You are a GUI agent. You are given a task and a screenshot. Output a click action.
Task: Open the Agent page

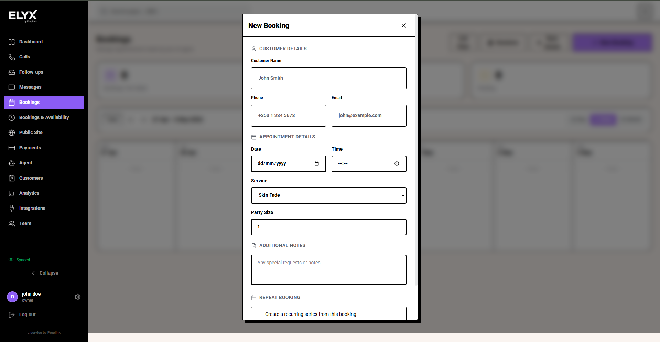coord(44,163)
